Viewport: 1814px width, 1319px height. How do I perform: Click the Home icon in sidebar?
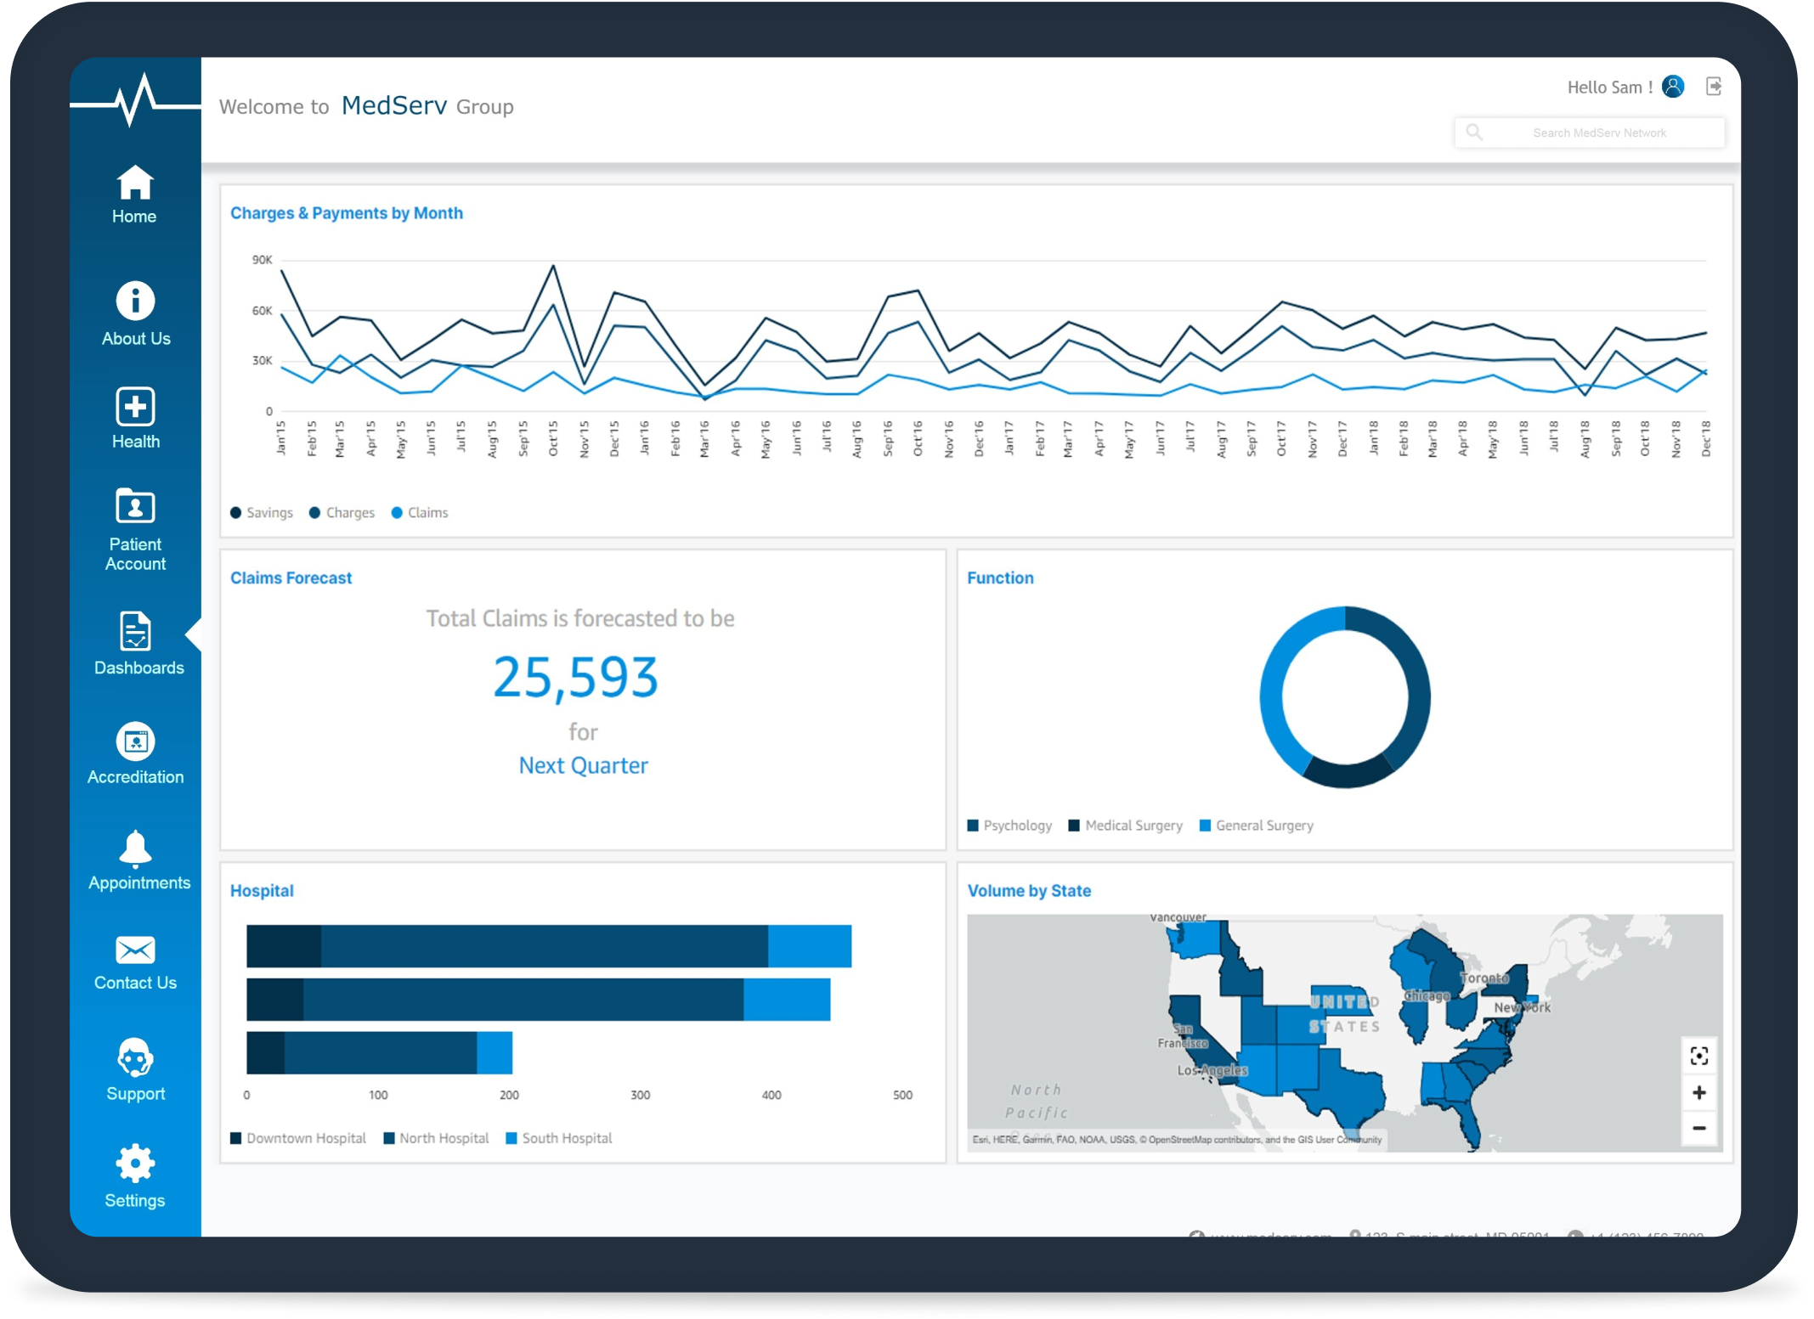point(134,183)
